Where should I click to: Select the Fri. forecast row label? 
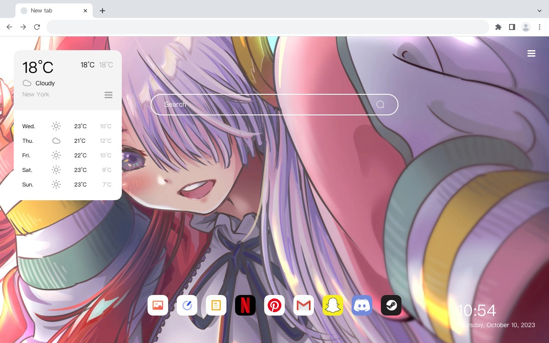pyautogui.click(x=26, y=155)
